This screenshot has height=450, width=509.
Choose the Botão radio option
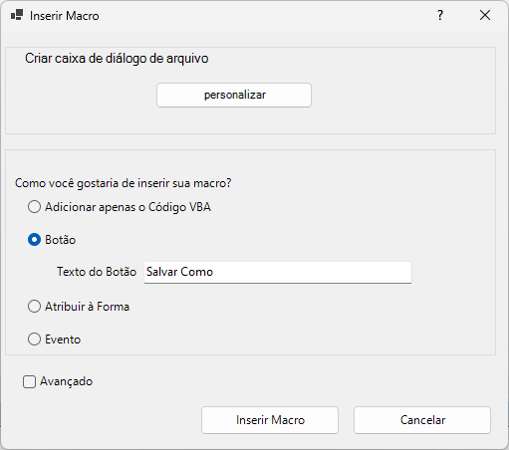tap(34, 240)
